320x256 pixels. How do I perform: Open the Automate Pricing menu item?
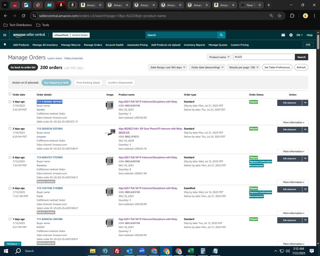[137, 45]
